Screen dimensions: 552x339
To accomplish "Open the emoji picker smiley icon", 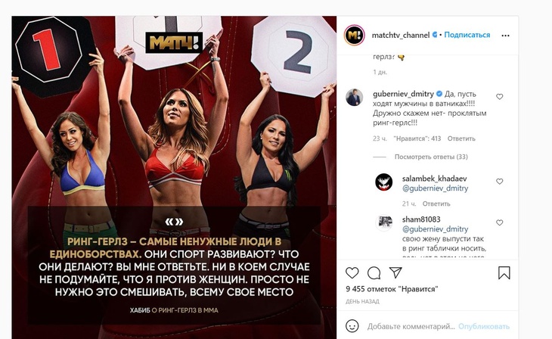I will [x=352, y=326].
